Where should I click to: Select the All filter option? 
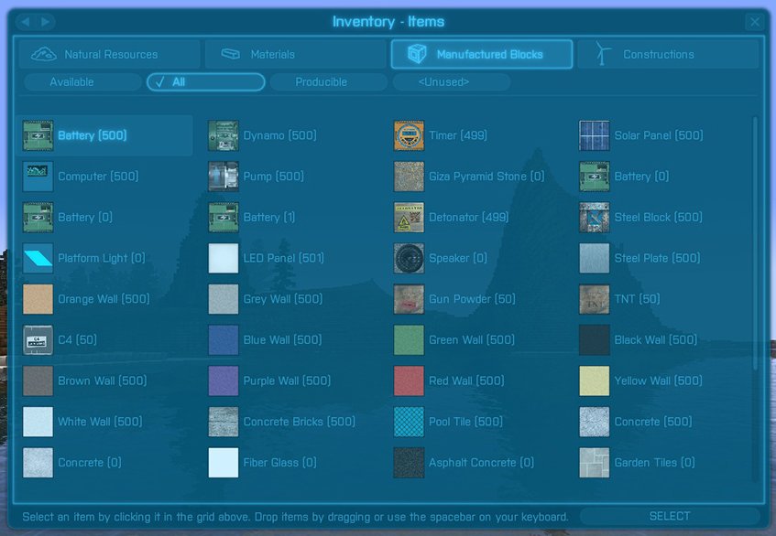(x=206, y=82)
